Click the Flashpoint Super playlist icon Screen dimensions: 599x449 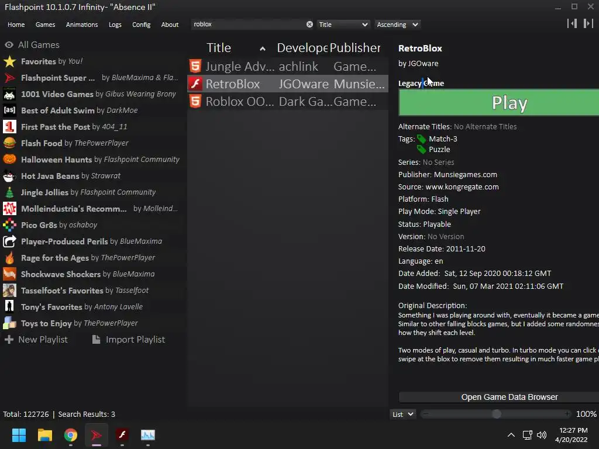pos(9,78)
